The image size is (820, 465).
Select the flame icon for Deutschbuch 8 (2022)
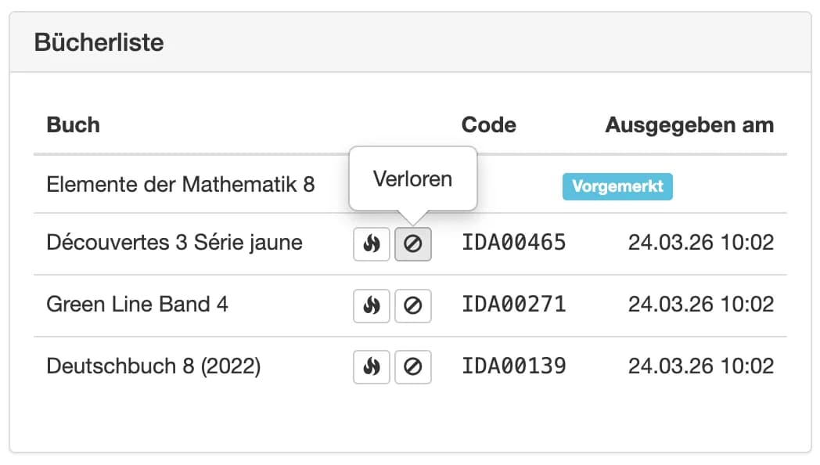(371, 366)
